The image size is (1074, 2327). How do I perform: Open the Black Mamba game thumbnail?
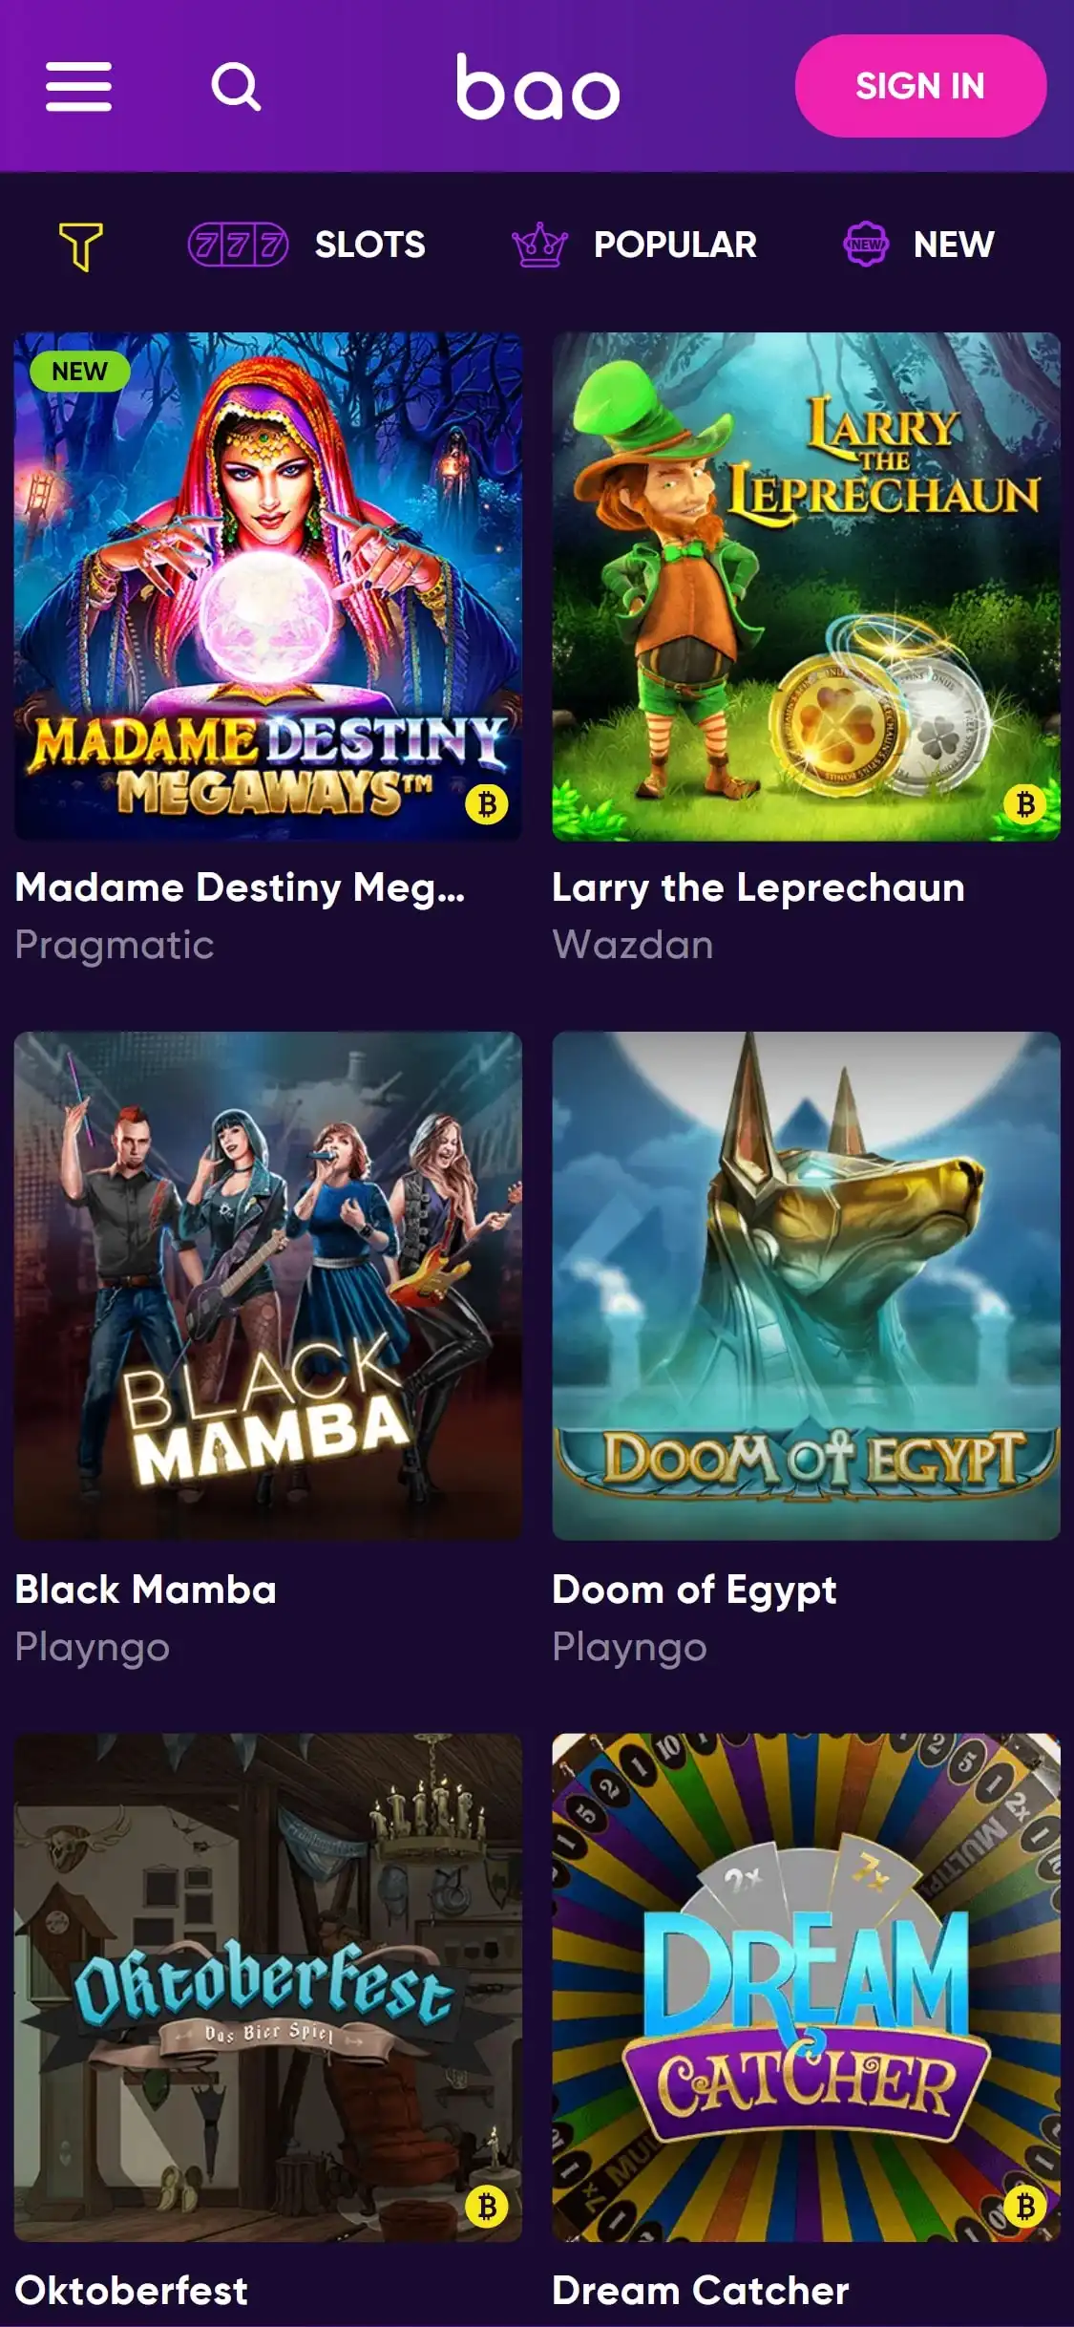[x=268, y=1286]
